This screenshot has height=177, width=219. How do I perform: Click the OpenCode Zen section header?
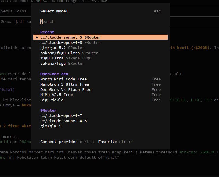[x=54, y=74]
